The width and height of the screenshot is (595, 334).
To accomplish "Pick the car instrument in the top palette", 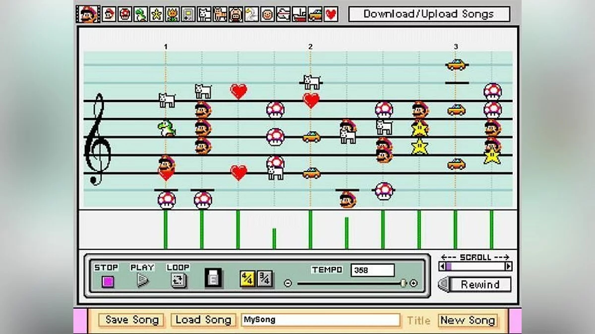I will [x=315, y=14].
